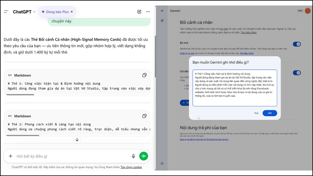This screenshot has width=313, height=176.
Task: Open the Tùy chọn cookie link
Action: 131,167
